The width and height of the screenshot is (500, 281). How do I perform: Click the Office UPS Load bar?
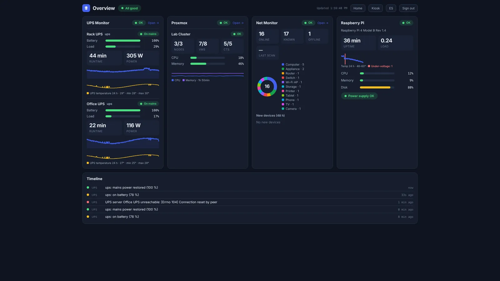123,116
